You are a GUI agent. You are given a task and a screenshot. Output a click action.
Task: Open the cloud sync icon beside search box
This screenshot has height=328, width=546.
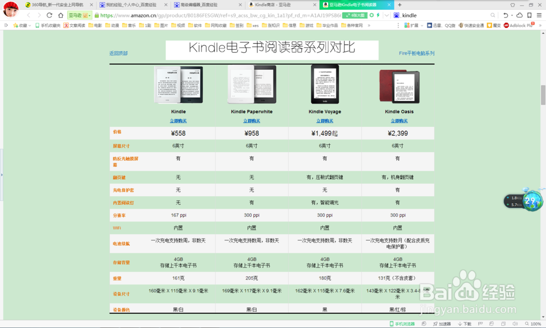pos(519,15)
